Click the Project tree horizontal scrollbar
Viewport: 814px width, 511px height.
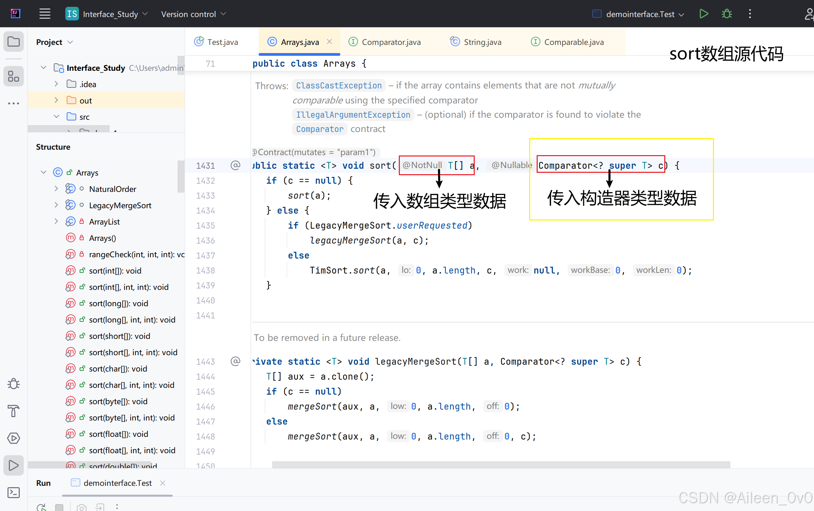69,129
